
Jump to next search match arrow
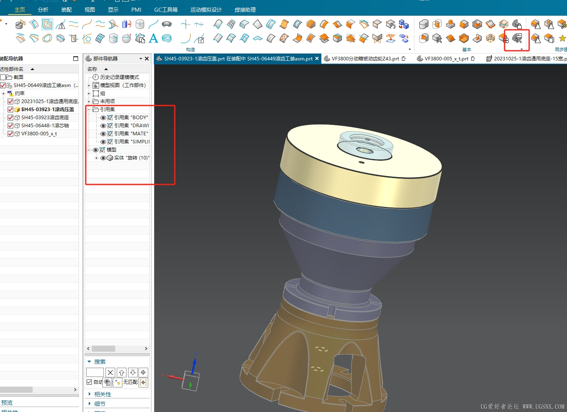pos(132,373)
